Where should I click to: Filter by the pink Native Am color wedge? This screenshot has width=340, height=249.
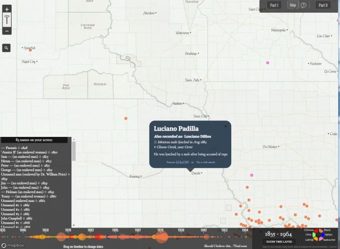coord(321,238)
